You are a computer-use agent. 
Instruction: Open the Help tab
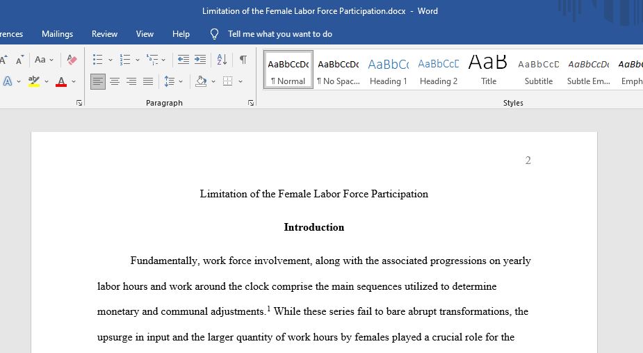coord(181,34)
